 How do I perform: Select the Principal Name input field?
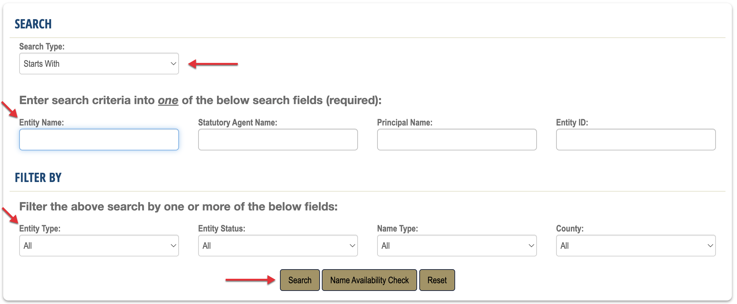click(x=457, y=140)
